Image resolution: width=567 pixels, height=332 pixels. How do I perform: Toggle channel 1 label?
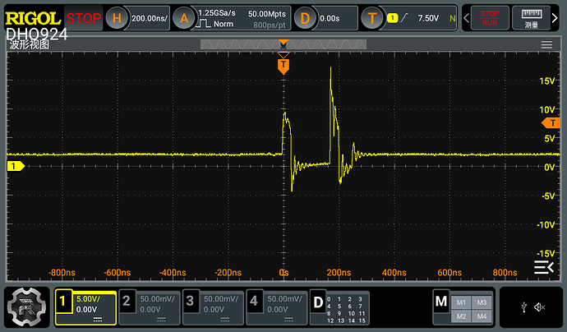click(62, 301)
